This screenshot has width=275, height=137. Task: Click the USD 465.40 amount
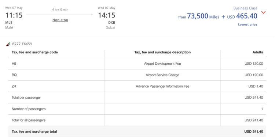[242, 16]
